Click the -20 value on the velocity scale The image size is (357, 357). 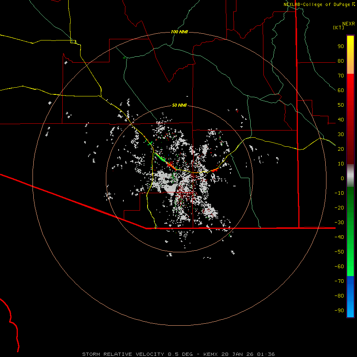click(x=339, y=208)
